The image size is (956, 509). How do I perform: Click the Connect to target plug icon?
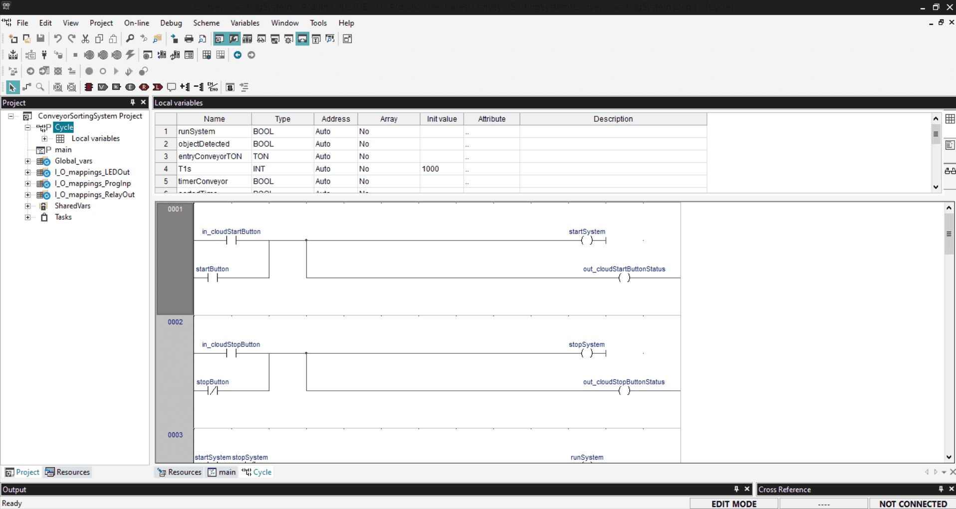point(44,55)
